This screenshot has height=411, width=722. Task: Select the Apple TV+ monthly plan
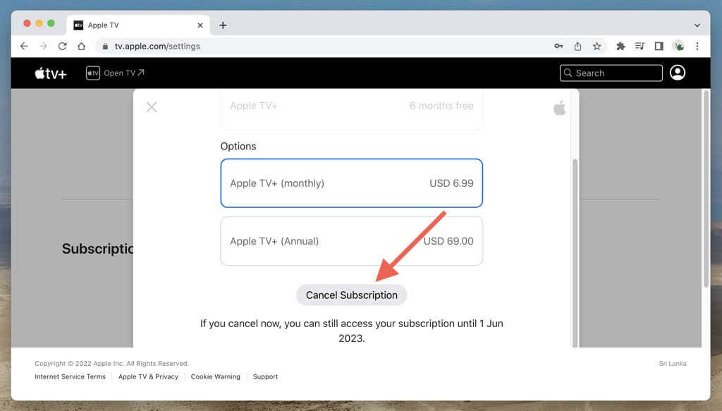(351, 183)
